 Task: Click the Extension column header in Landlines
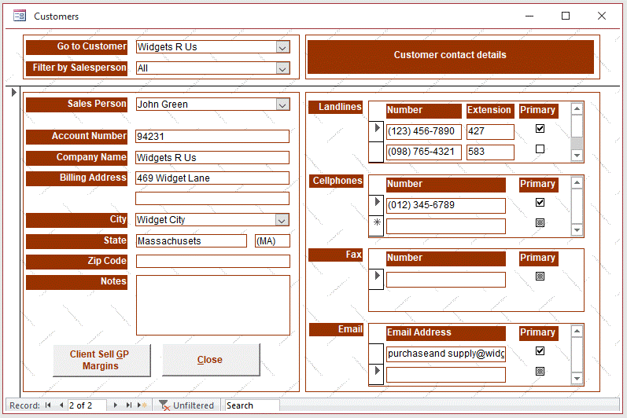[x=489, y=111]
